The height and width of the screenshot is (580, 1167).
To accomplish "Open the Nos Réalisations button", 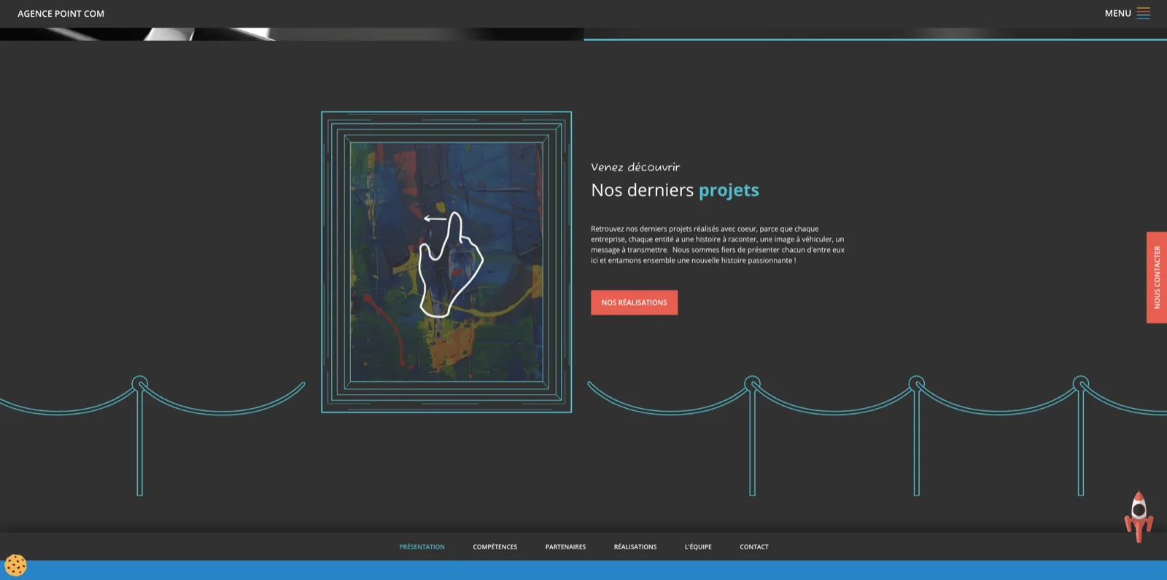I will pos(634,302).
